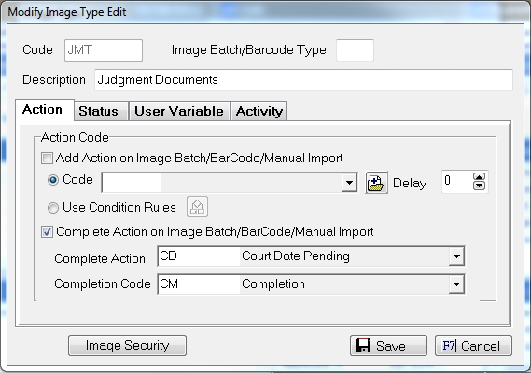Click the floppy disk Save icon
The width and height of the screenshot is (531, 373).
[x=363, y=346]
